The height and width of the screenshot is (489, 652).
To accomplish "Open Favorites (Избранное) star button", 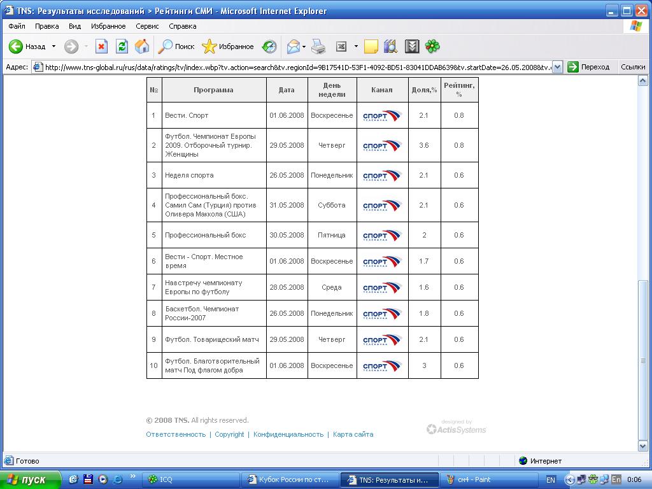I will (228, 46).
